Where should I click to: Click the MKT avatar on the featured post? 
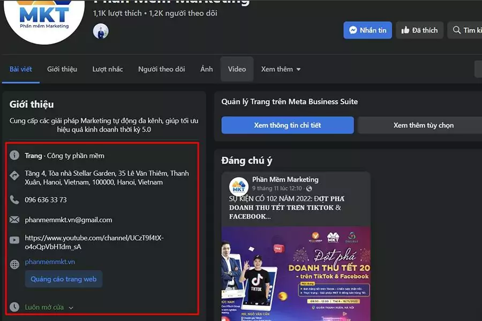(x=239, y=187)
